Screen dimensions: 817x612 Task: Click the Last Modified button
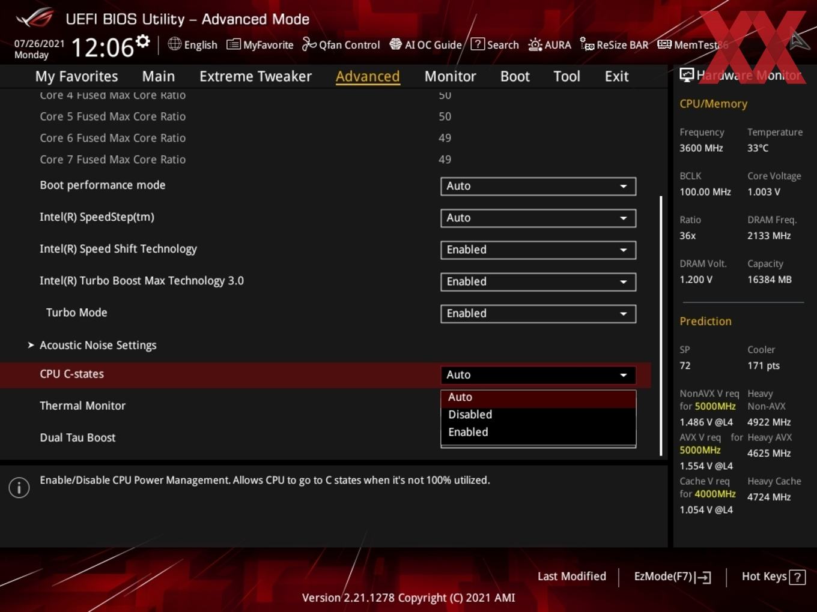click(571, 577)
